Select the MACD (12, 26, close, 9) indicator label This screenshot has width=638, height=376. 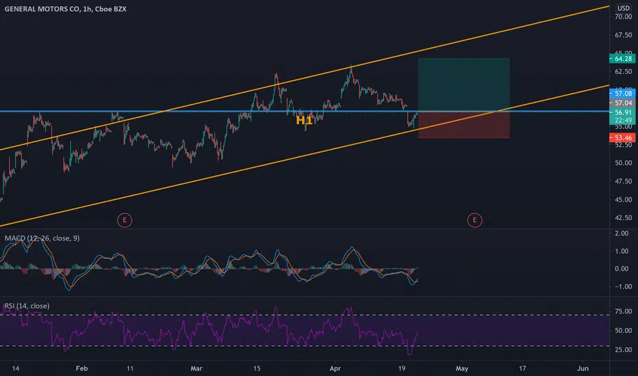click(x=42, y=238)
